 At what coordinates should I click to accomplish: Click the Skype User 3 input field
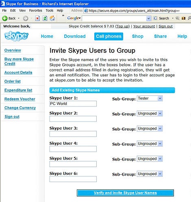pos(73,134)
